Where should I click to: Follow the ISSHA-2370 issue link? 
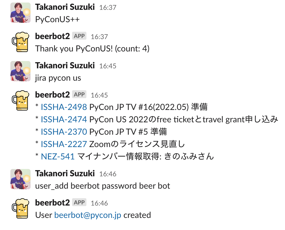click(x=64, y=132)
